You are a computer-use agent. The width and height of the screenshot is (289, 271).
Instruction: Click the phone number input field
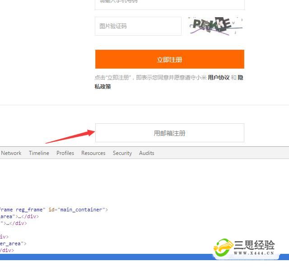coord(169,4)
